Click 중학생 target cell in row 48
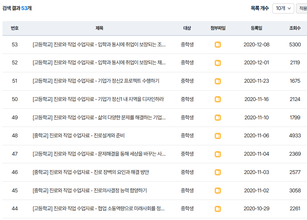Screen dimensions: 307x220 (x=187, y=136)
